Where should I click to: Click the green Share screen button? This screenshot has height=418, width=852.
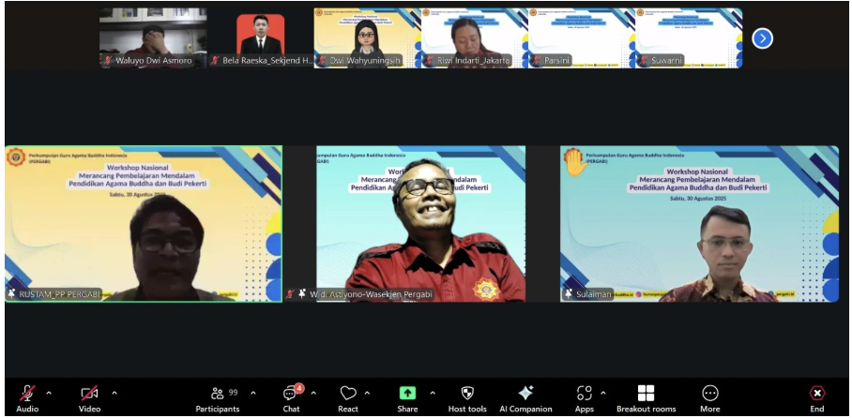407,395
